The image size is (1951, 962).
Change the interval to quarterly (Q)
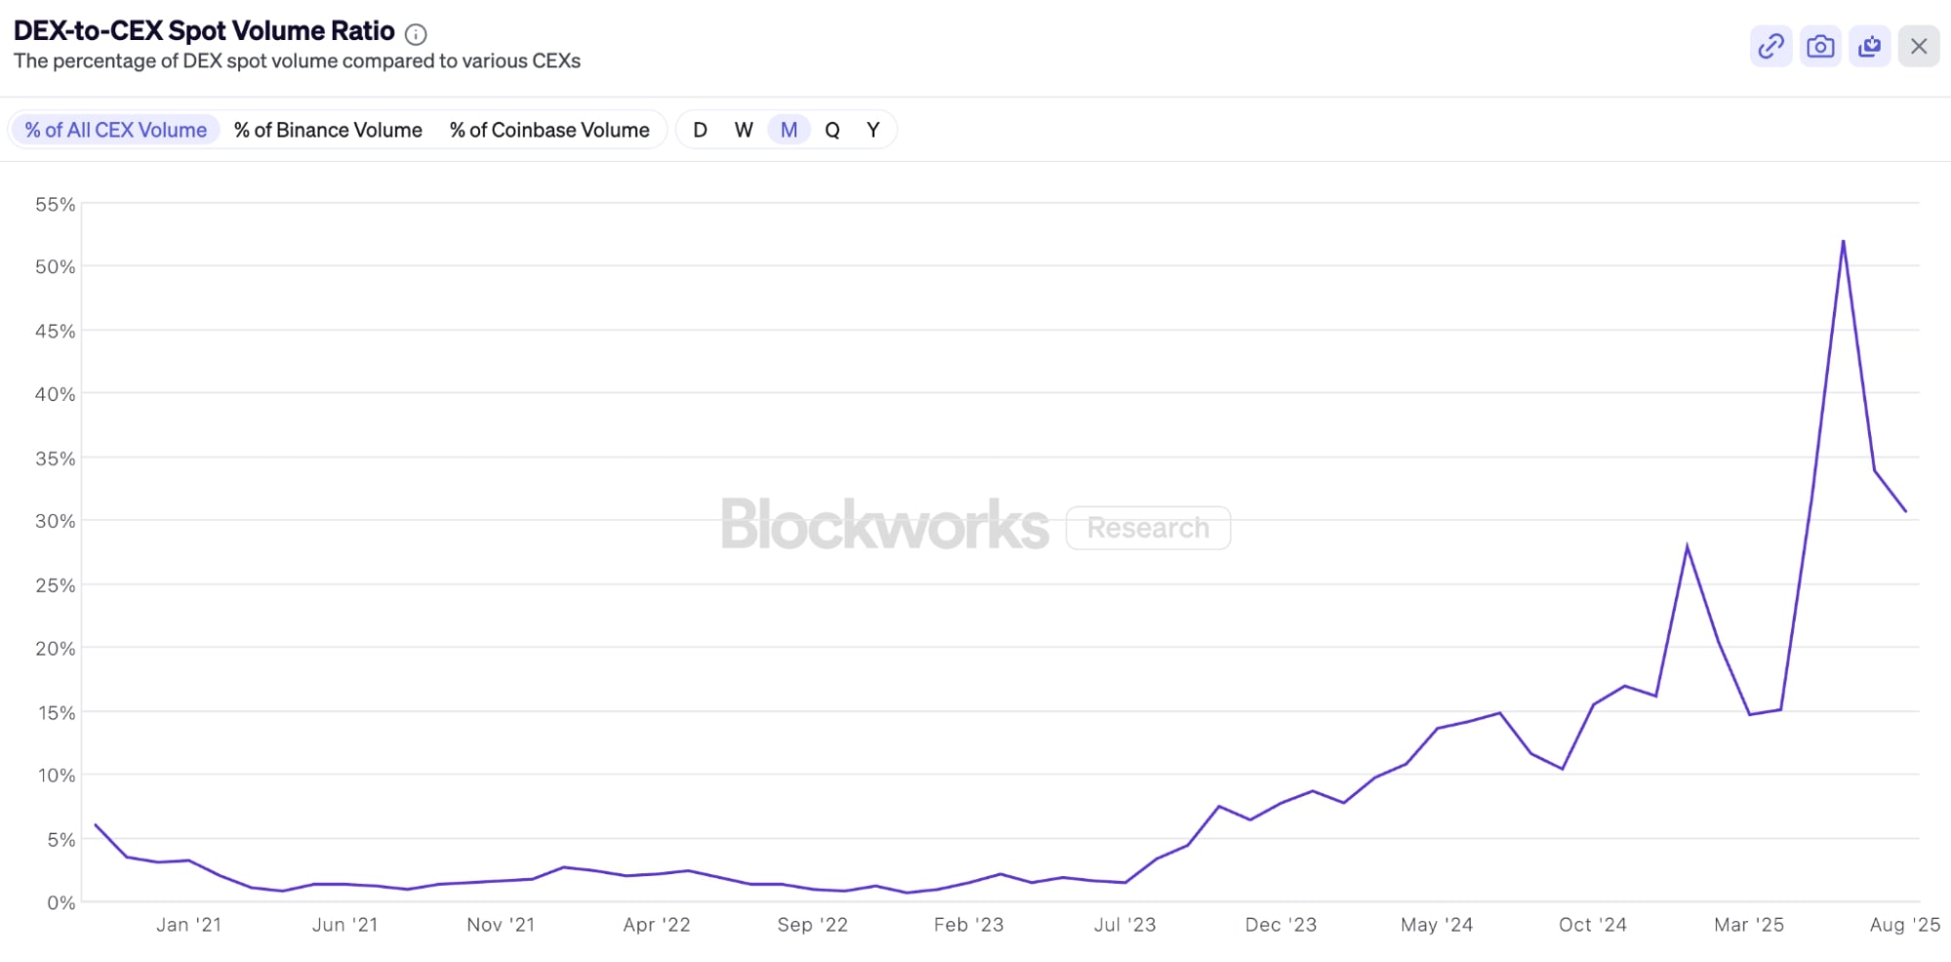[x=832, y=130]
